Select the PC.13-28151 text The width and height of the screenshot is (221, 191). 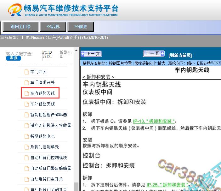coord(48,54)
